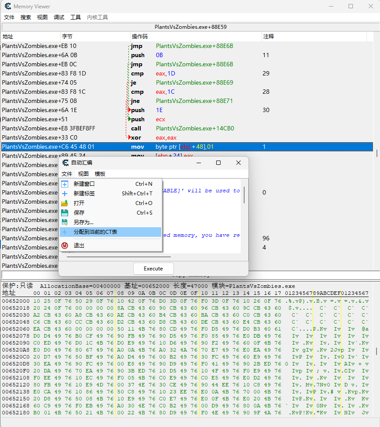The width and height of the screenshot is (380, 427).
Task: Click the Cheat Engine icon in Auto Assemble title bar
Action: tap(66, 163)
